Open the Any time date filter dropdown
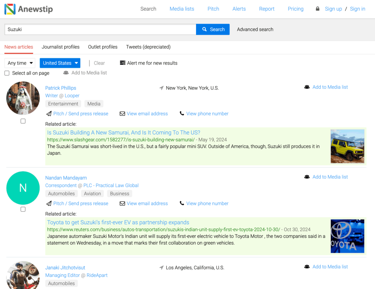The height and width of the screenshot is (289, 375). click(20, 63)
